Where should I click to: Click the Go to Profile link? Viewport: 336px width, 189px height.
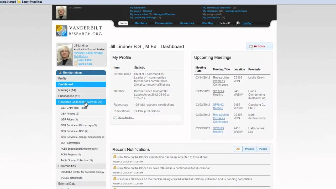click(126, 118)
